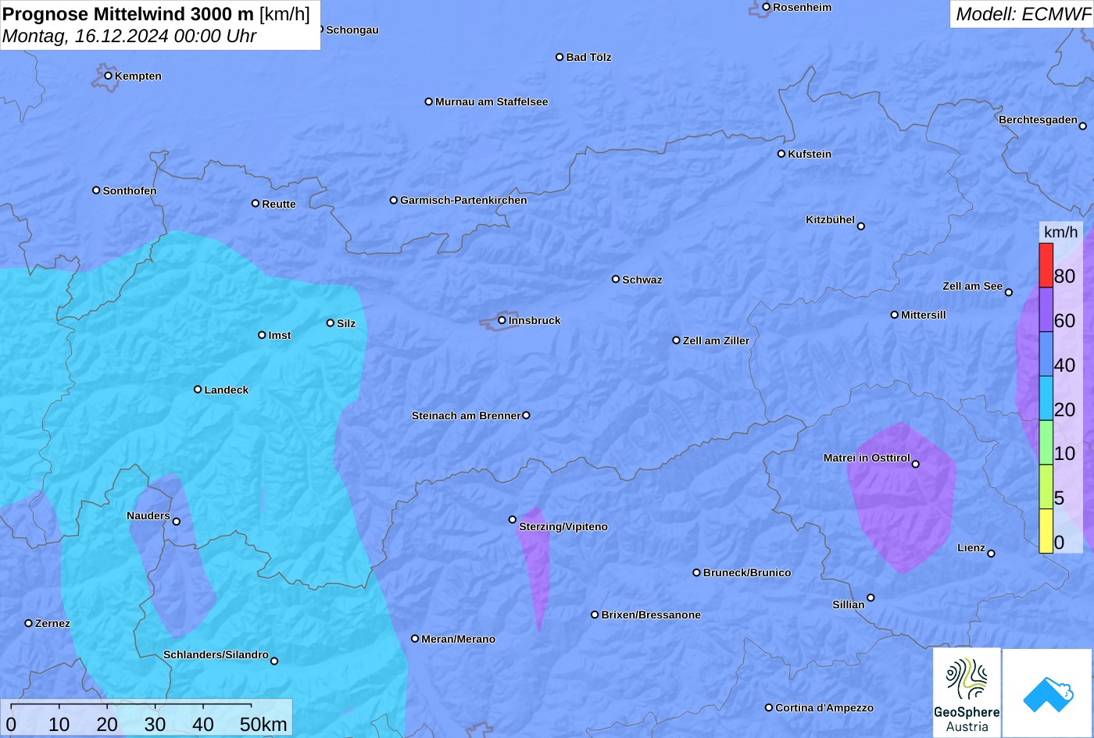Click the 'Imst' label

point(280,335)
